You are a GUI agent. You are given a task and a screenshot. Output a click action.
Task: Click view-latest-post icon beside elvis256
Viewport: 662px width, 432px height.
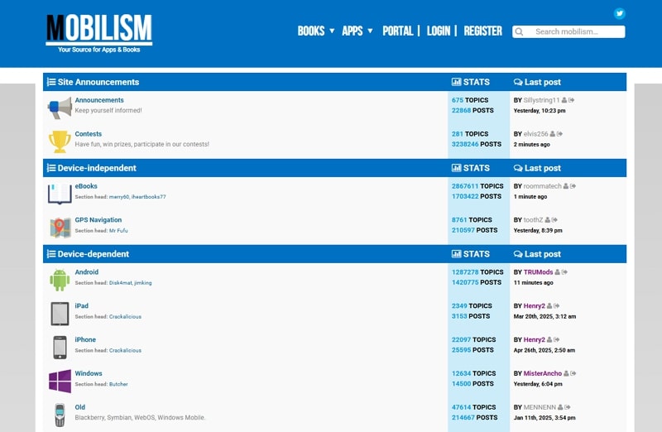(x=559, y=134)
